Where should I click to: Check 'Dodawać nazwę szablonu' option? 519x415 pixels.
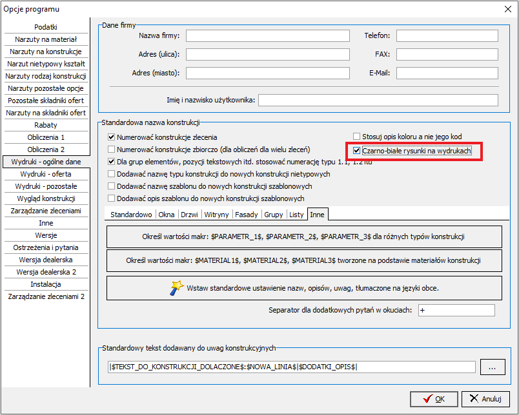click(x=112, y=186)
